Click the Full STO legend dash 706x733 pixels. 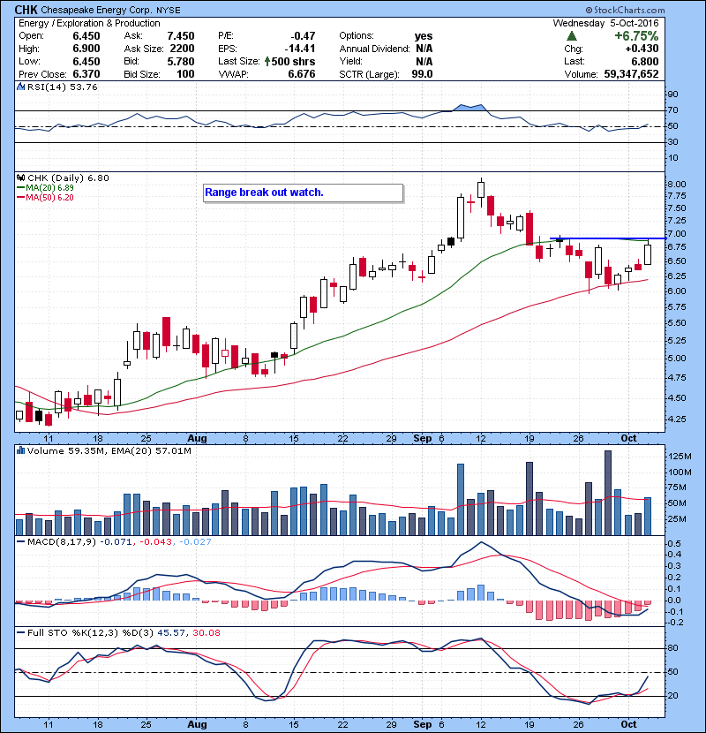(20, 633)
